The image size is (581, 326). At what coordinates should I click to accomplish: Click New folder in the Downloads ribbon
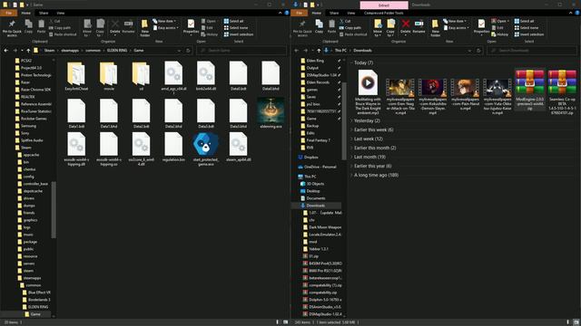436,28
